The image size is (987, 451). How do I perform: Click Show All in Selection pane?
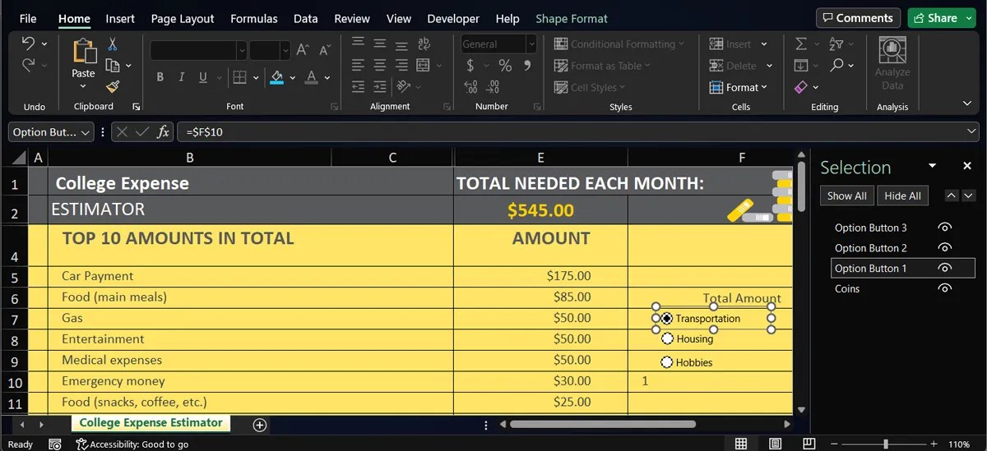point(846,196)
